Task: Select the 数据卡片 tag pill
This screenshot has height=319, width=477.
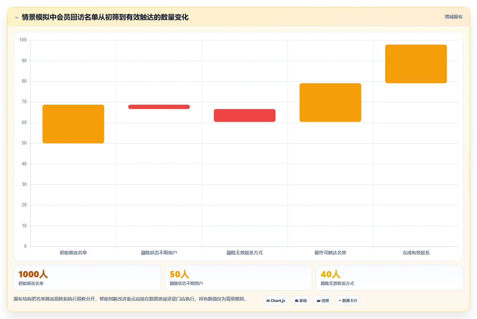Action: [x=348, y=301]
